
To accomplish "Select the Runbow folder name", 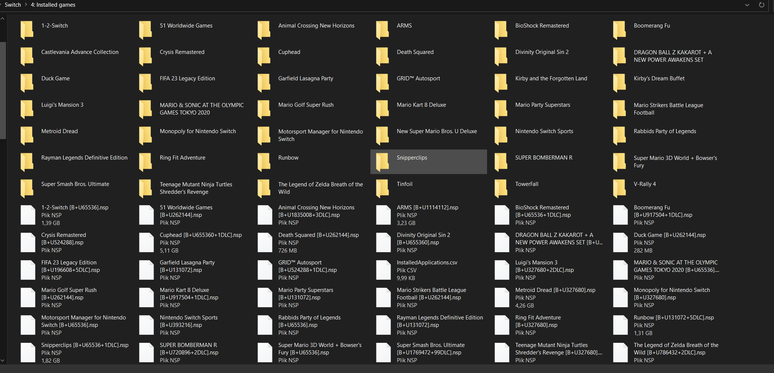I will pyautogui.click(x=288, y=158).
